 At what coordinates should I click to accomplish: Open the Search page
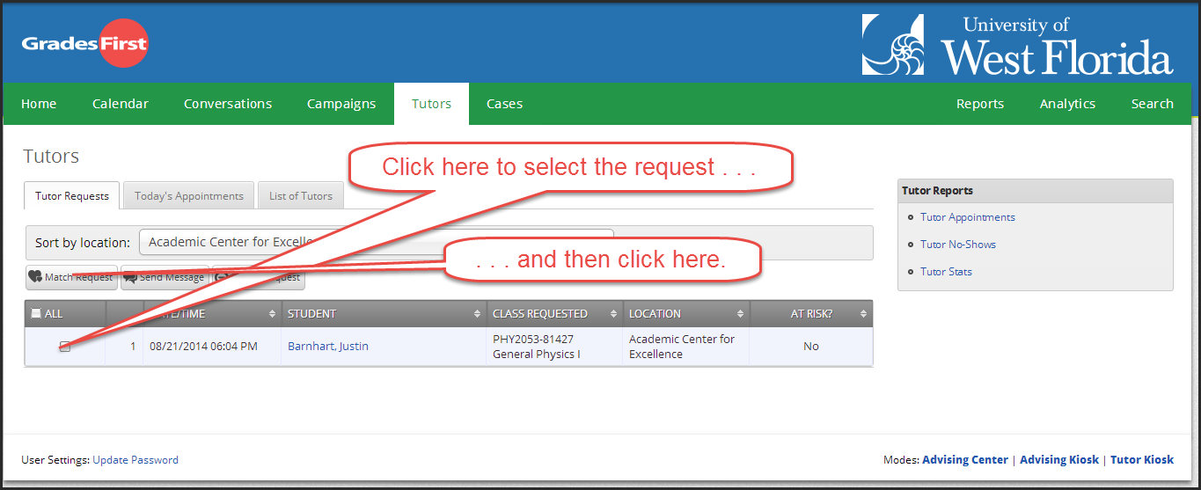1152,104
